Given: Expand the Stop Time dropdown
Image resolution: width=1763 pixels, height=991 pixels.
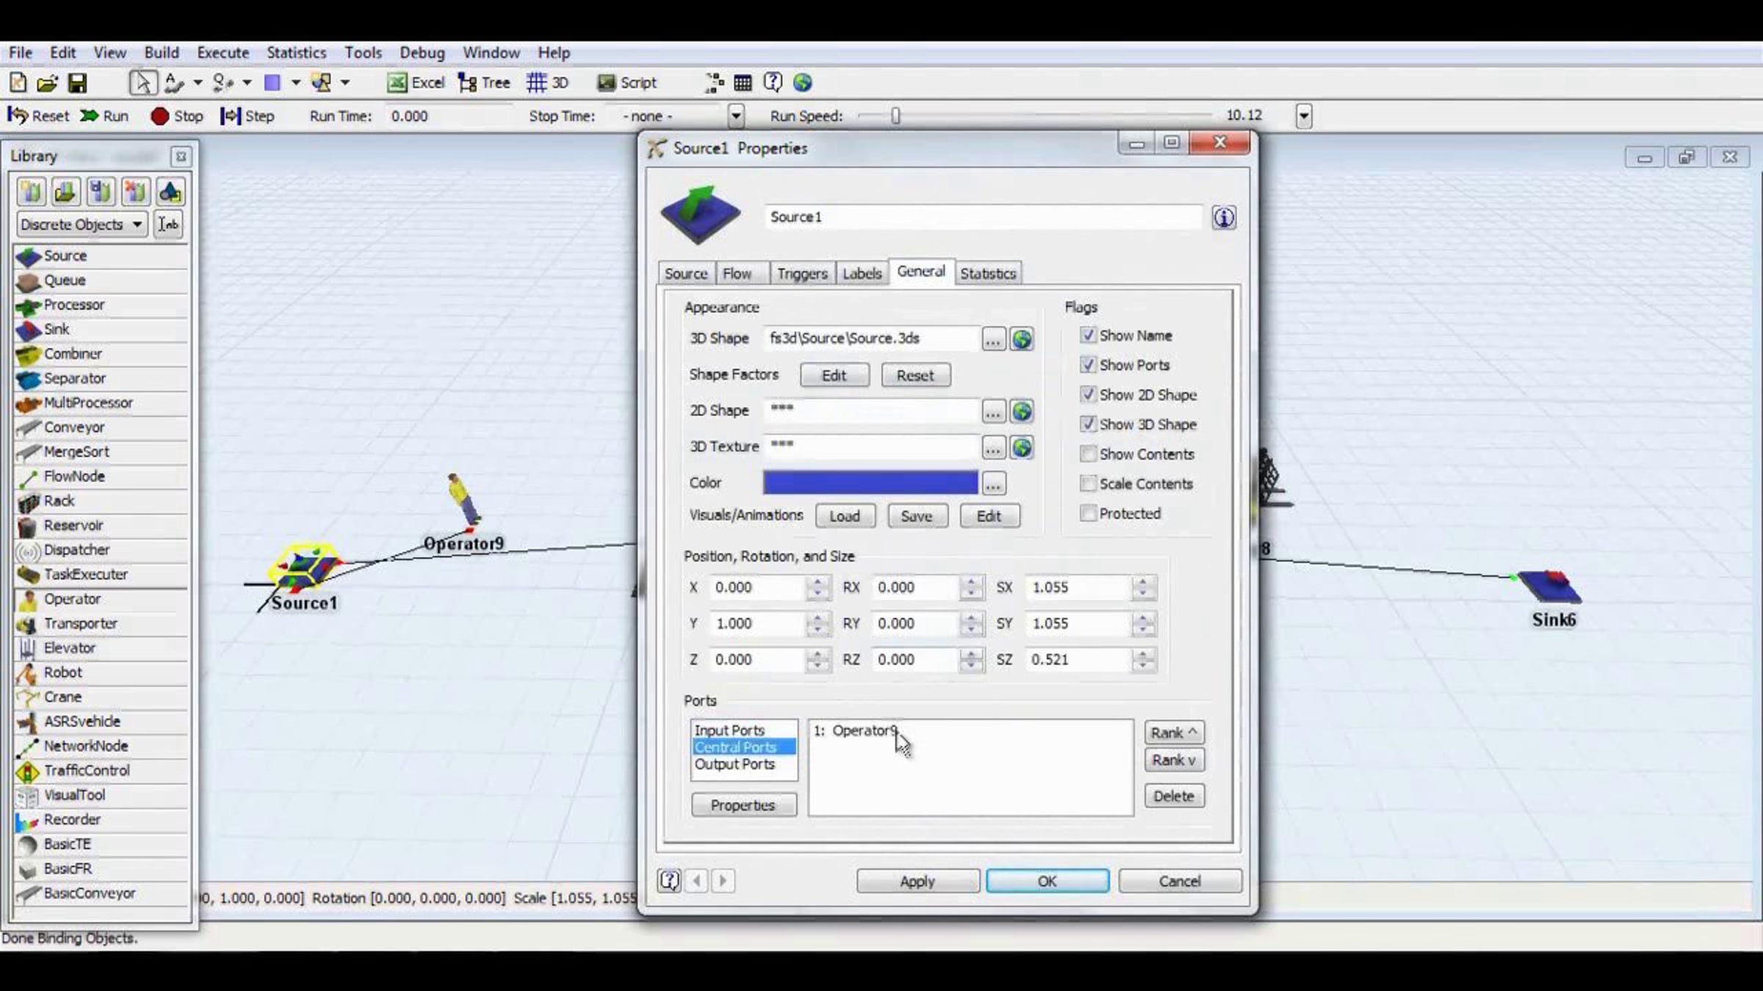Looking at the screenshot, I should point(735,116).
